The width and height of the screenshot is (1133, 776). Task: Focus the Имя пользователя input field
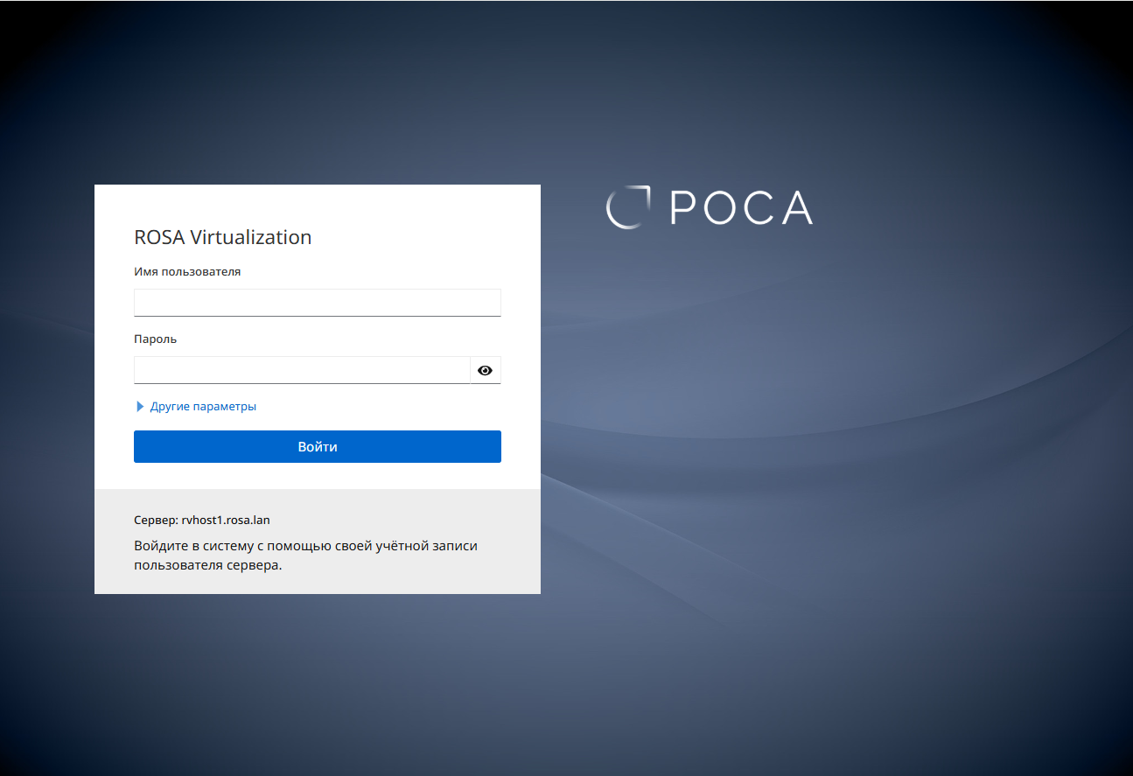point(317,303)
